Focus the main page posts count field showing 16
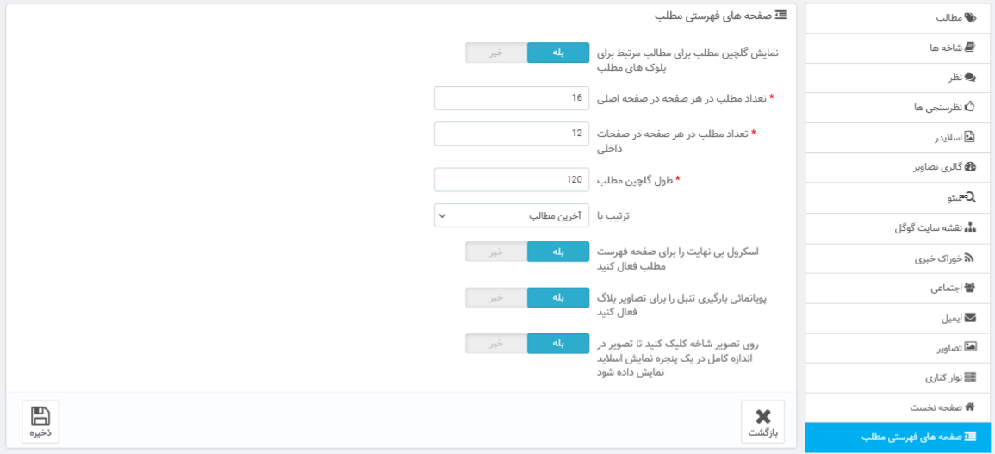Screen dimensions: 995x454 tap(512, 98)
